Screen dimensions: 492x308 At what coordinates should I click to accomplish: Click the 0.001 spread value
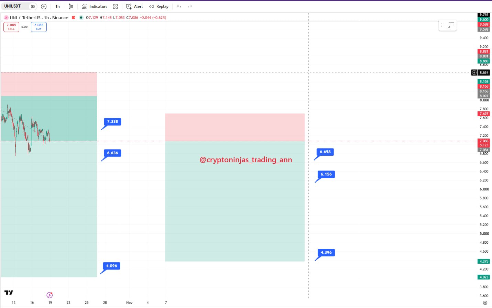(x=25, y=27)
